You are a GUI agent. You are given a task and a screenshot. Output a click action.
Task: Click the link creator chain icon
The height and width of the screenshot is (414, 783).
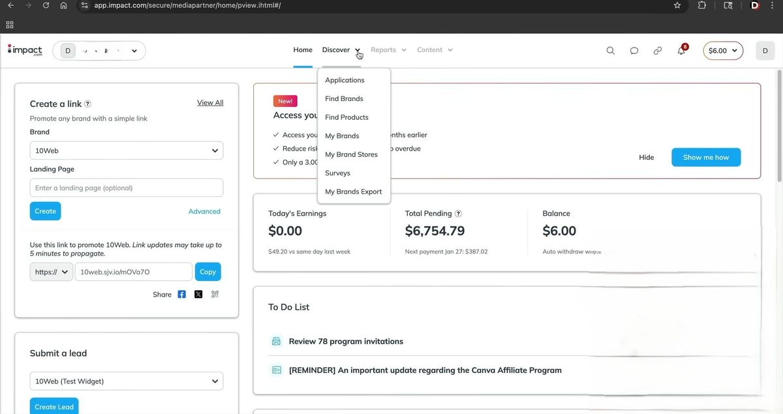coord(657,51)
